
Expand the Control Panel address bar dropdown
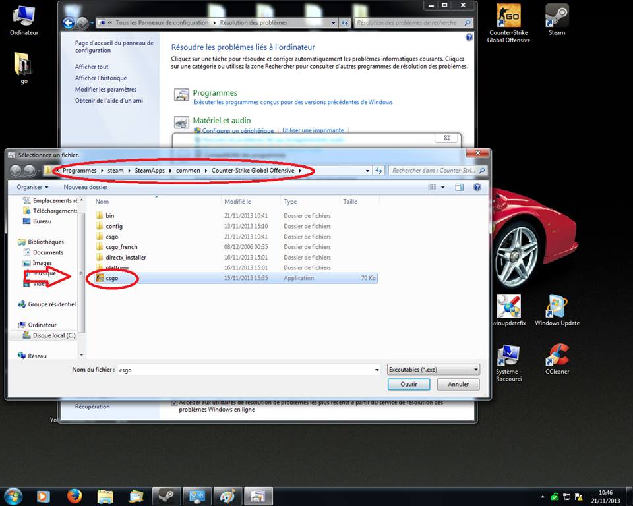334,23
